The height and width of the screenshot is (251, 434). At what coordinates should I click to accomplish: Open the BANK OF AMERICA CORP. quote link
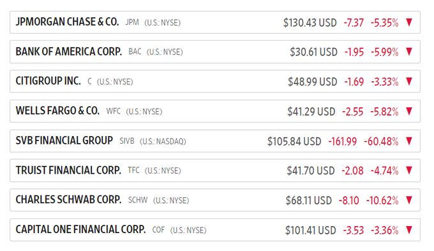(69, 52)
